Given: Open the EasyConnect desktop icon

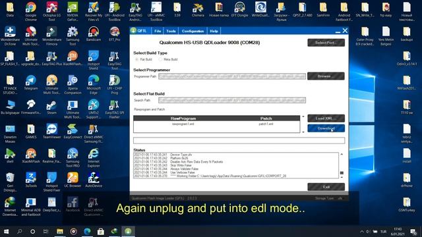Looking at the screenshot, I should pos(73,132).
